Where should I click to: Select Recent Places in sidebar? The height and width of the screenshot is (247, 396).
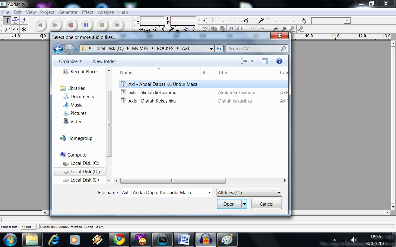[81, 71]
